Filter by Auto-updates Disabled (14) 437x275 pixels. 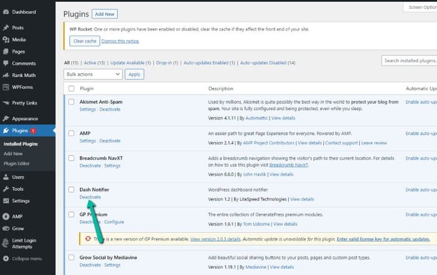tap(268, 63)
